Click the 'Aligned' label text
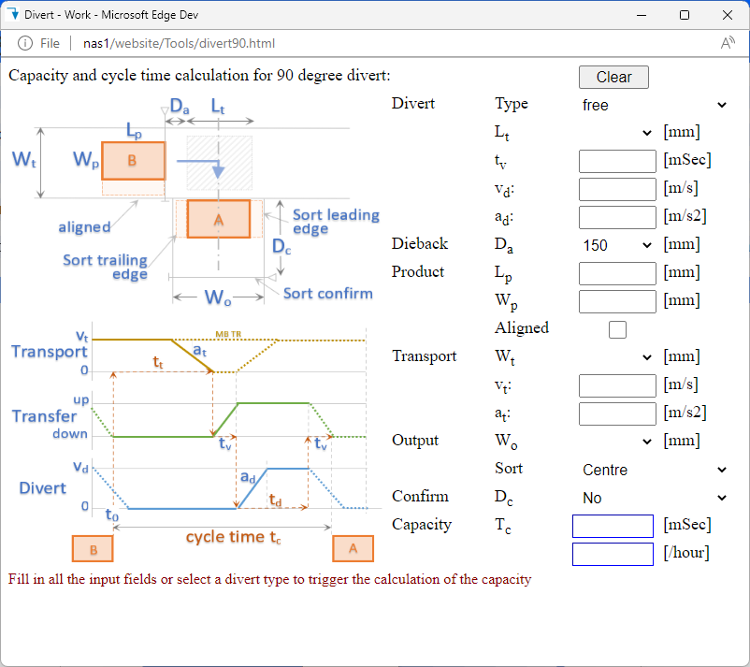The height and width of the screenshot is (667, 750). [522, 328]
